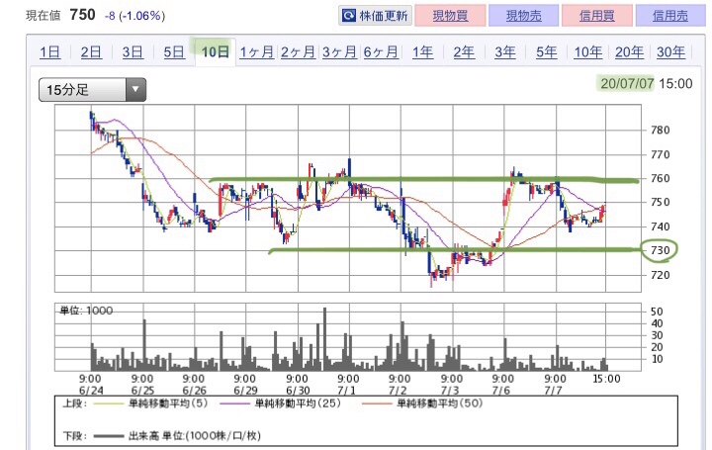712x450 pixels.
Task: Select the 2日 period tab
Action: pyautogui.click(x=91, y=52)
